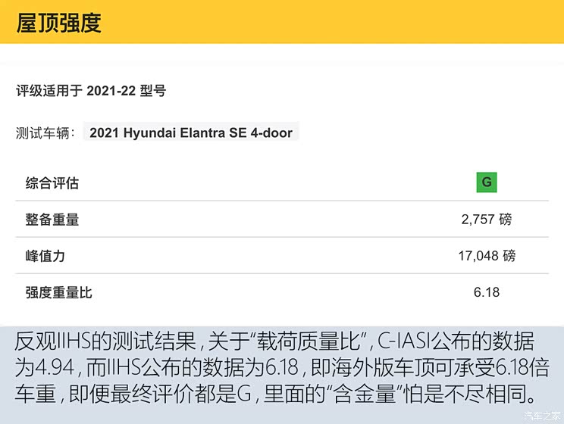564x424 pixels.
Task: Click the 2,757 磅 weight value
Action: click(x=486, y=220)
